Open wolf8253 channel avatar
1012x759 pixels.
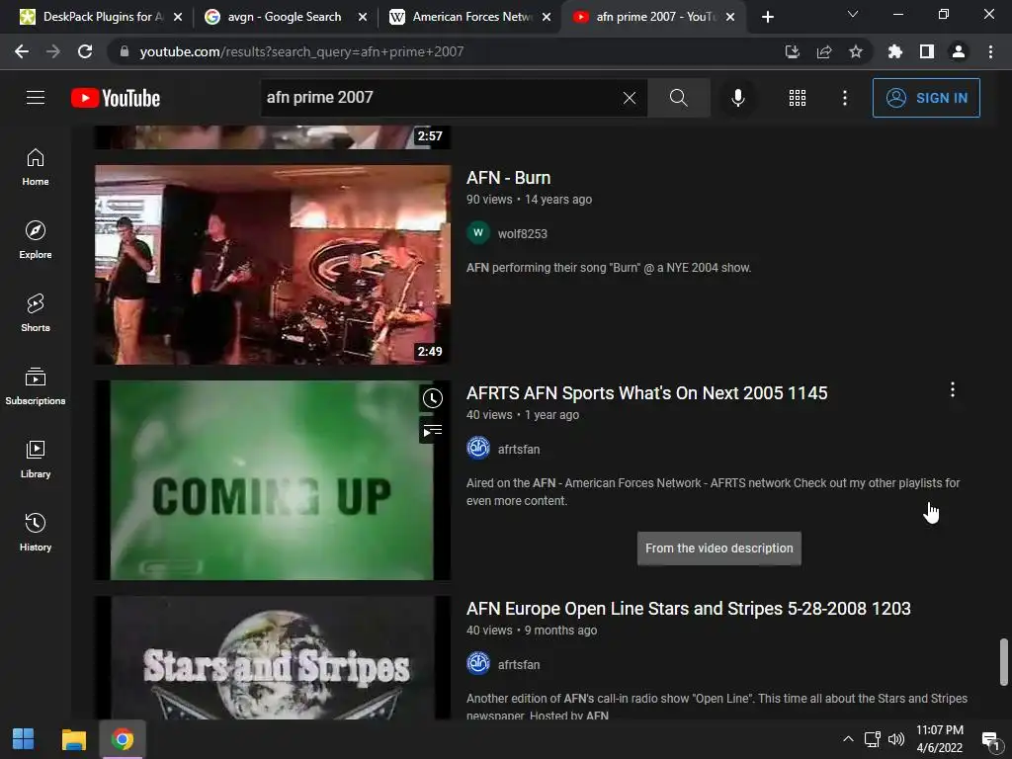click(478, 233)
